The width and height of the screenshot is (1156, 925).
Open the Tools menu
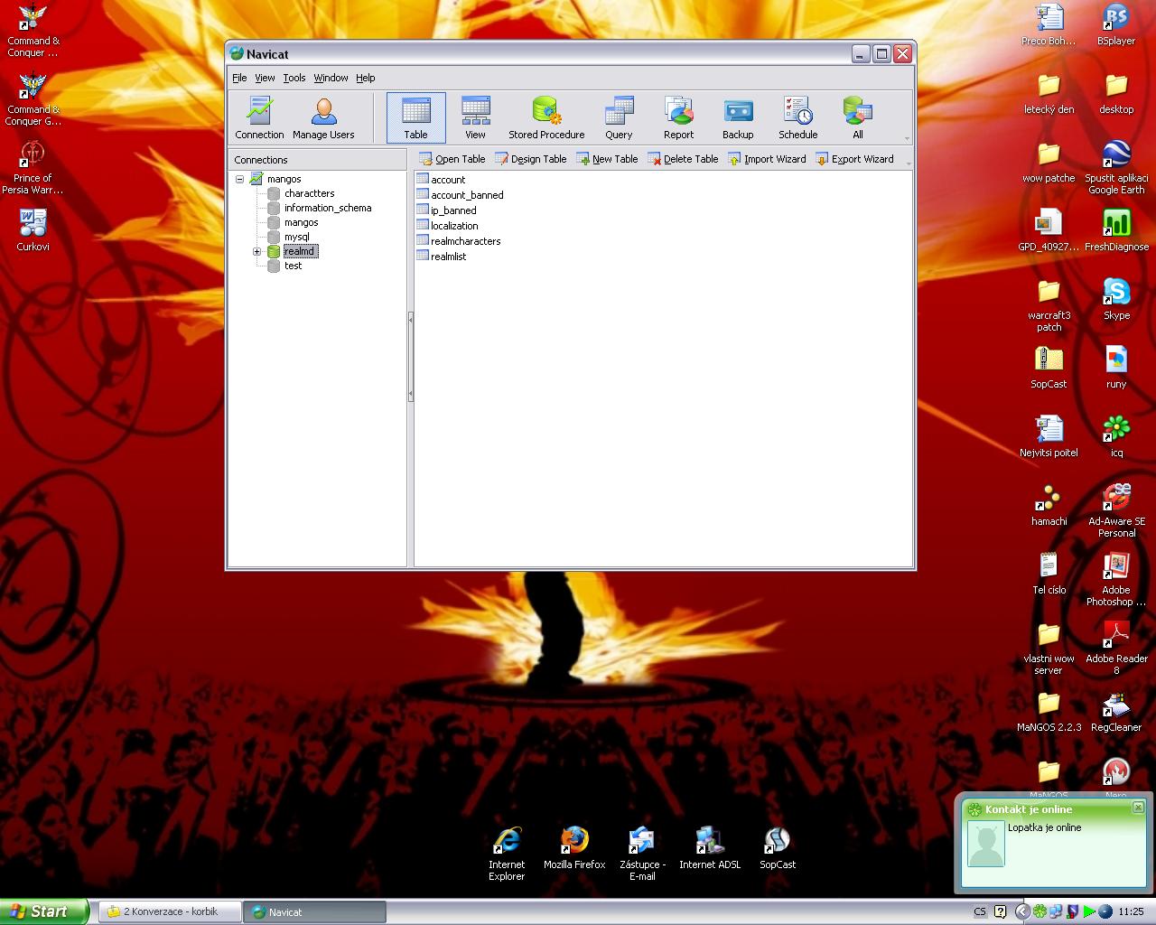tap(294, 78)
